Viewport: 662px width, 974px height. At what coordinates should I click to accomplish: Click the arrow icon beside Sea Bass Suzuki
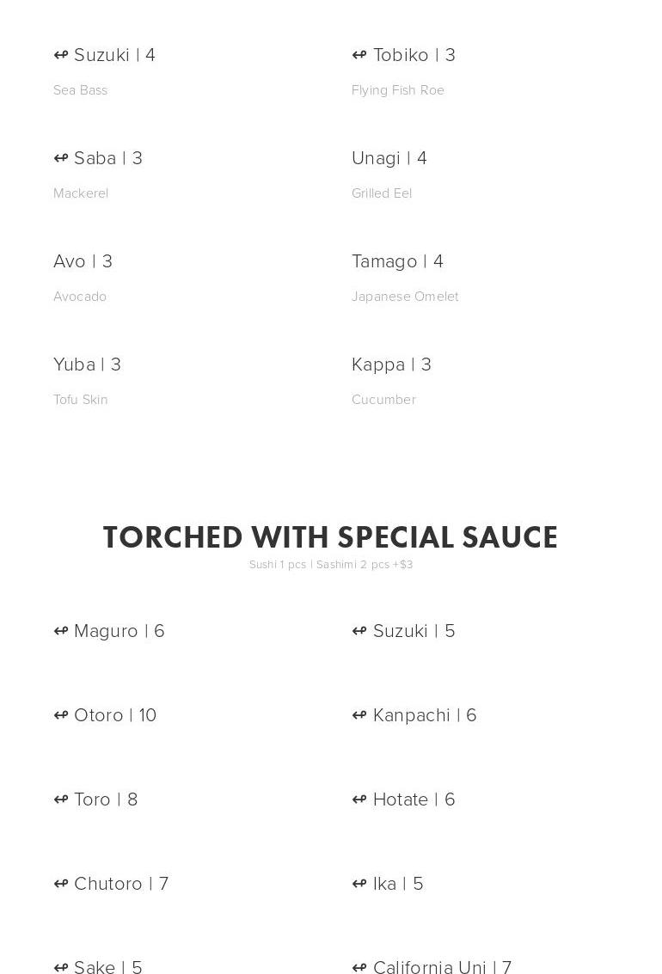click(x=61, y=55)
